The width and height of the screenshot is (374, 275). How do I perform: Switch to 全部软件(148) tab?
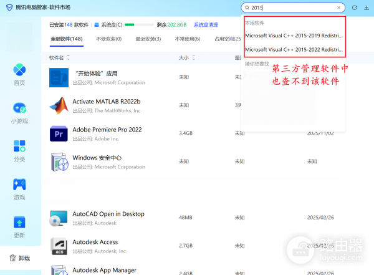pos(67,39)
